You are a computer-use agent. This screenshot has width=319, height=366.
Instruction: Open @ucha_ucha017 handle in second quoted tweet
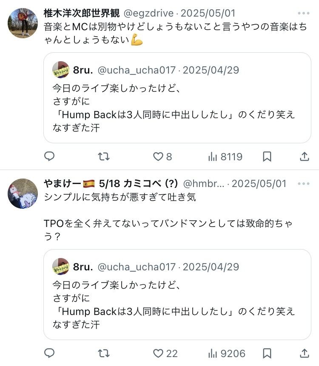coord(137,267)
